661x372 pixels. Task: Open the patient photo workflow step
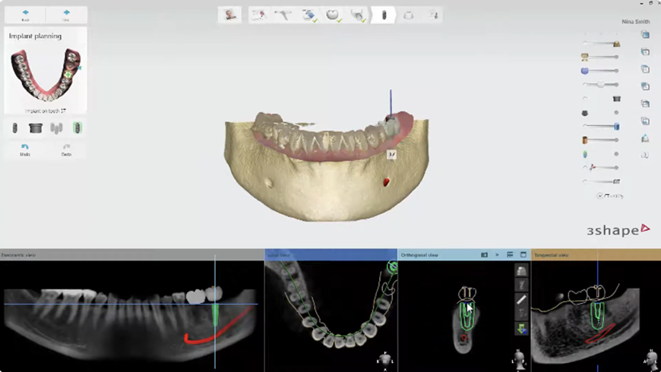(229, 14)
